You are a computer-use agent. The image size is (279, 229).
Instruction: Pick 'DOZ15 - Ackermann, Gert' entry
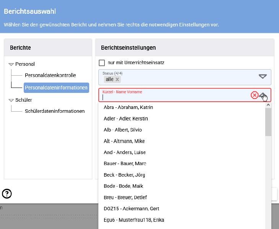pyautogui.click(x=131, y=209)
